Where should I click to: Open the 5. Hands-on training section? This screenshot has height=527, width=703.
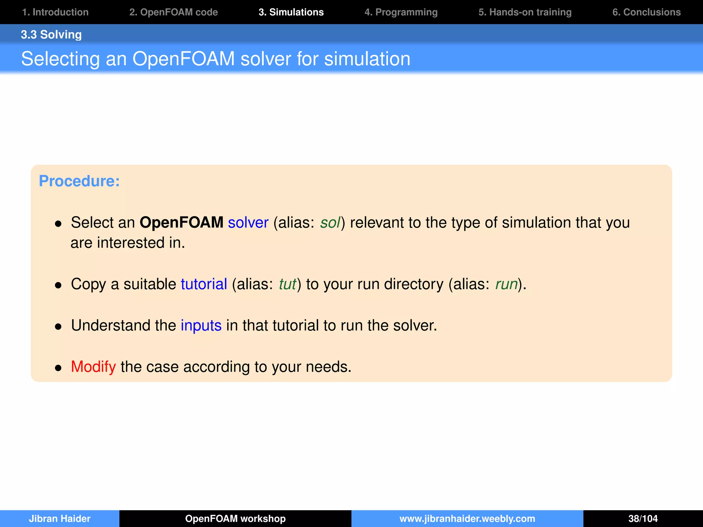[525, 12]
